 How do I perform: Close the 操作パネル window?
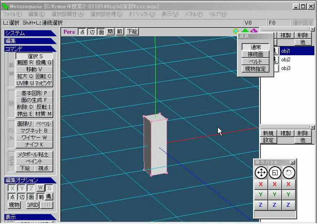[292, 162]
